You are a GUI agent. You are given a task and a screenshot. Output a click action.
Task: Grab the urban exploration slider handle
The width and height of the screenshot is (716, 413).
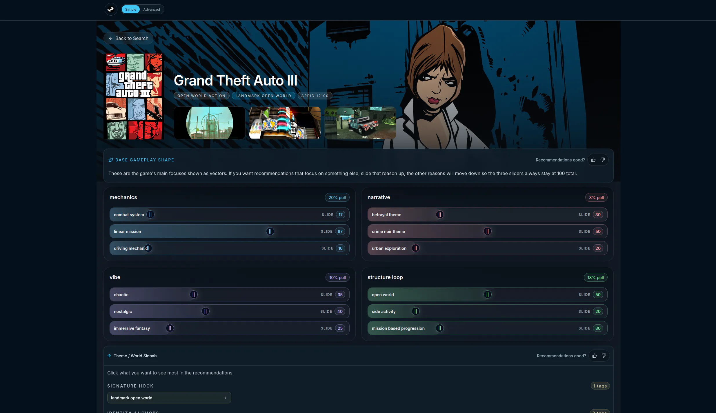click(x=416, y=248)
